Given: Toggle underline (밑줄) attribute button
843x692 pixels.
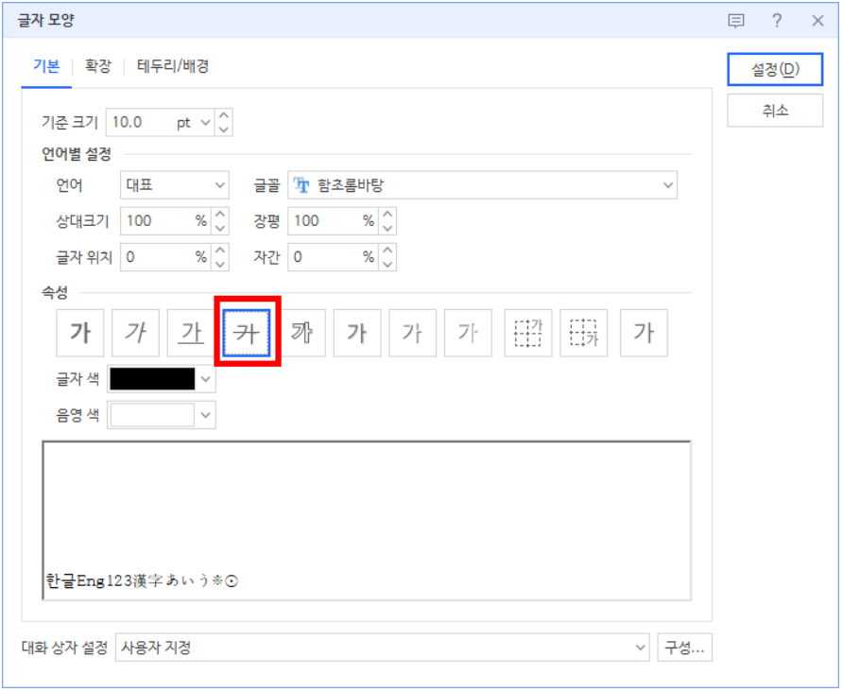Looking at the screenshot, I should (x=191, y=333).
